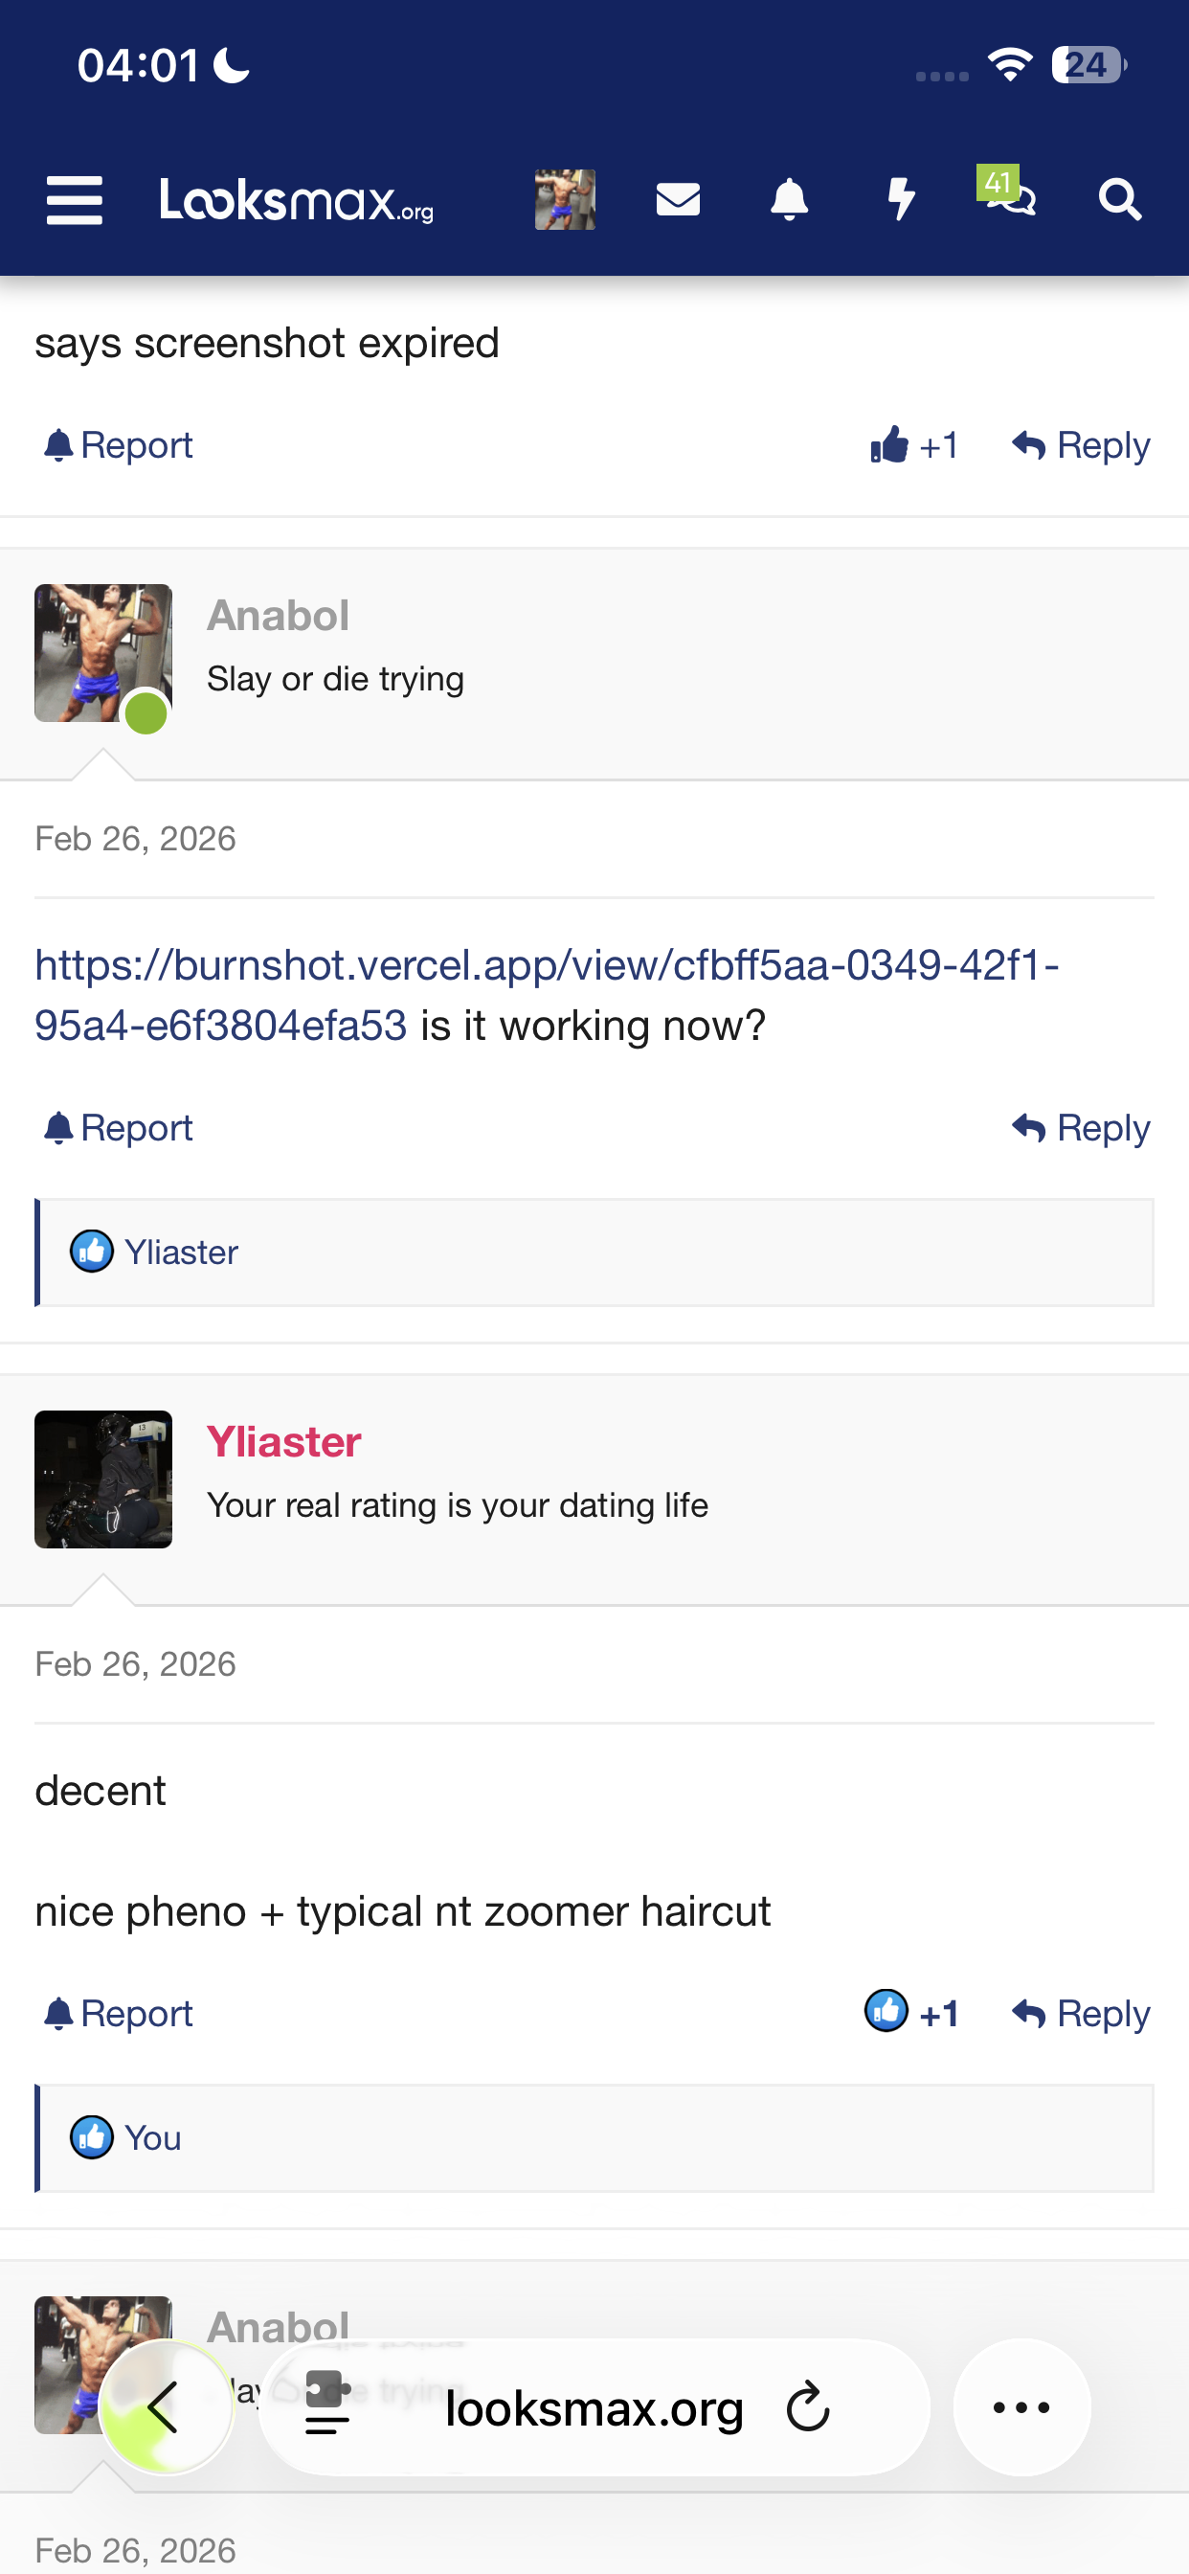
Task: Open the browser three-dot more menu
Action: tap(1021, 2407)
